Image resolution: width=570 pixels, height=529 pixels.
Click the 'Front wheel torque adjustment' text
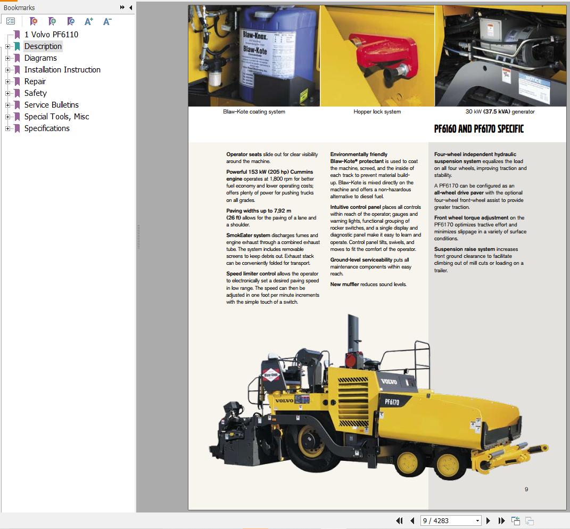tap(471, 217)
